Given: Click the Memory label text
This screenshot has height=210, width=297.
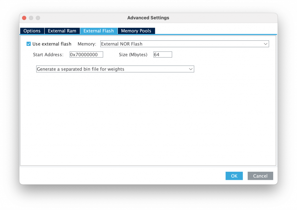Looking at the screenshot, I should 87,44.
